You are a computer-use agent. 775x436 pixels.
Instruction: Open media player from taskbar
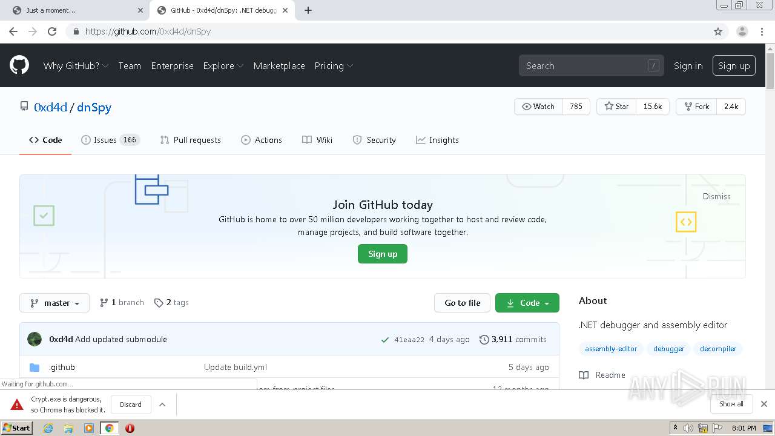point(89,428)
